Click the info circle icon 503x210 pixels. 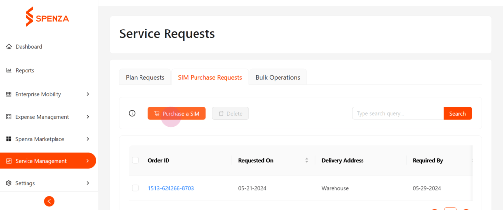[x=132, y=113]
